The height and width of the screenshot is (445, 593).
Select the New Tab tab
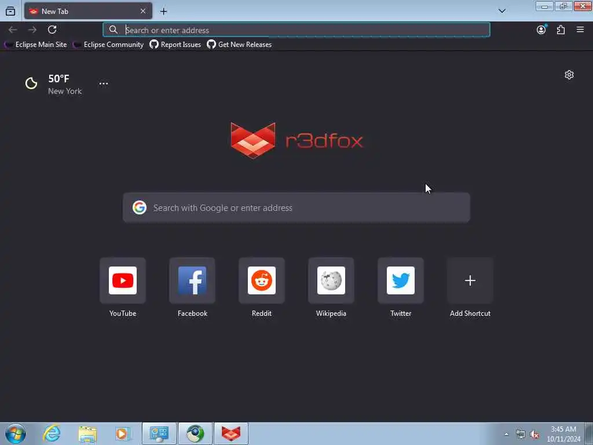coord(88,11)
